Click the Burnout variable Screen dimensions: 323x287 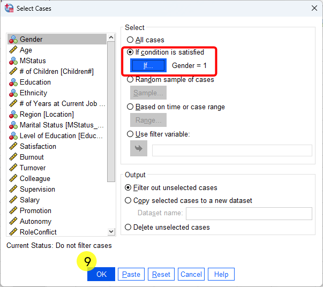pyautogui.click(x=57, y=157)
